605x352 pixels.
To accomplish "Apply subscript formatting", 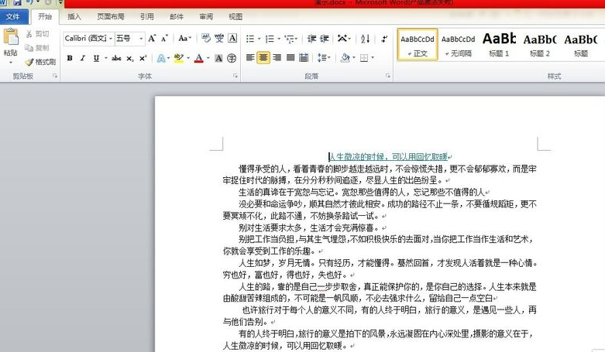I will coord(130,58).
